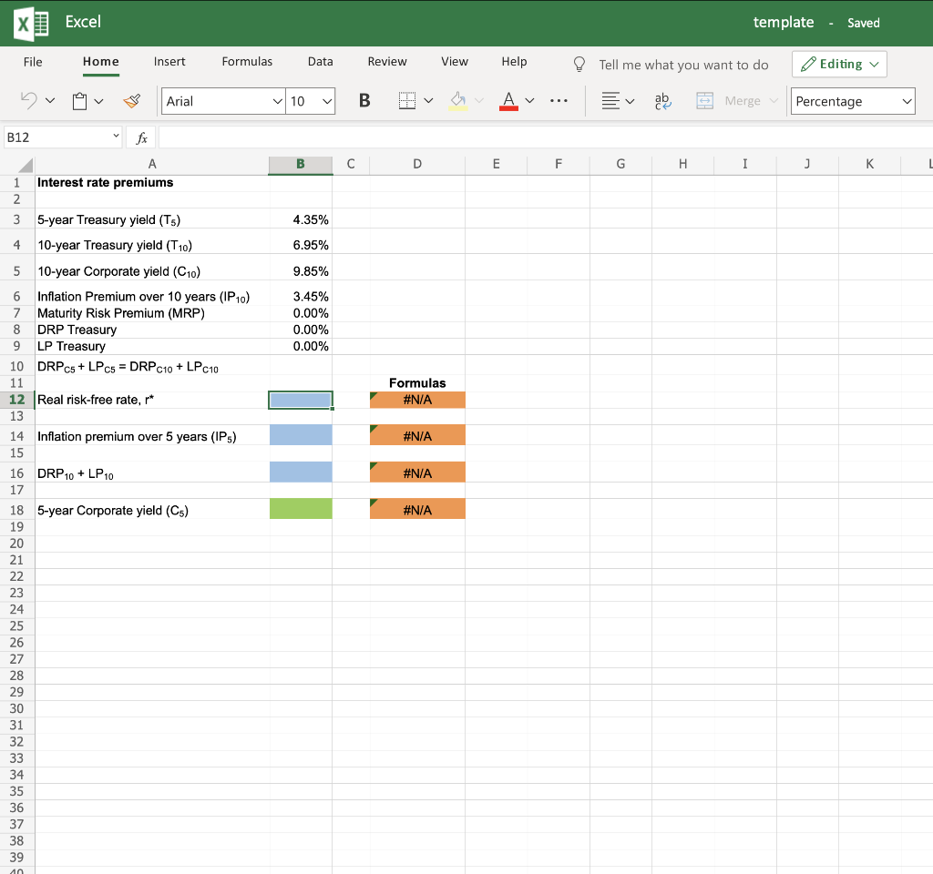Select row 12 header
Image resolution: width=933 pixels, height=874 pixels.
[16, 400]
